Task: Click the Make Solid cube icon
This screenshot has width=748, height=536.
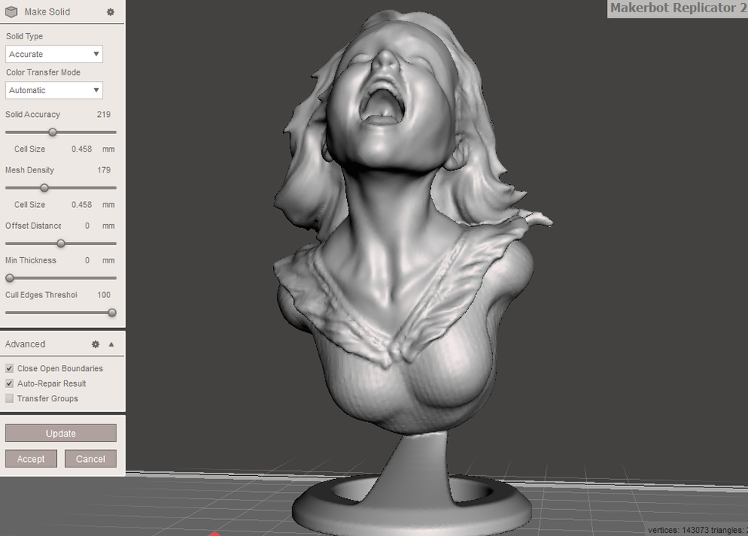Action: point(11,12)
